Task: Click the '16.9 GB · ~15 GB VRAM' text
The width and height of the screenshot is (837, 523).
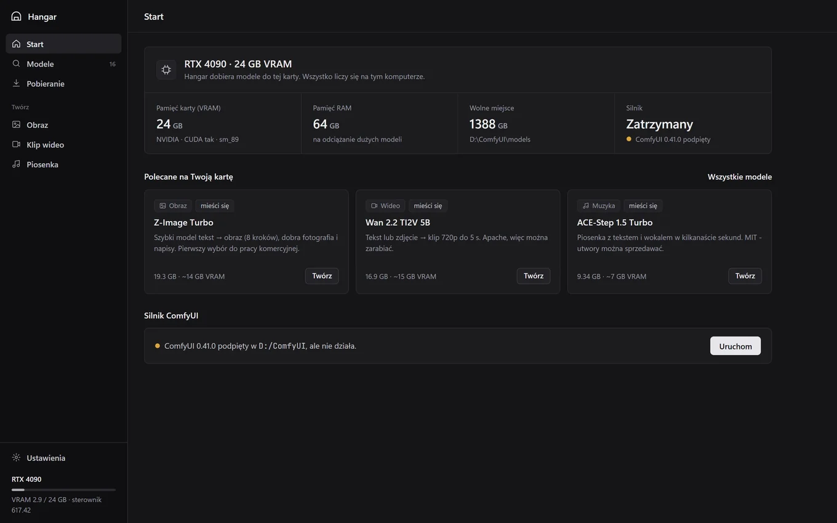Action: (x=401, y=276)
